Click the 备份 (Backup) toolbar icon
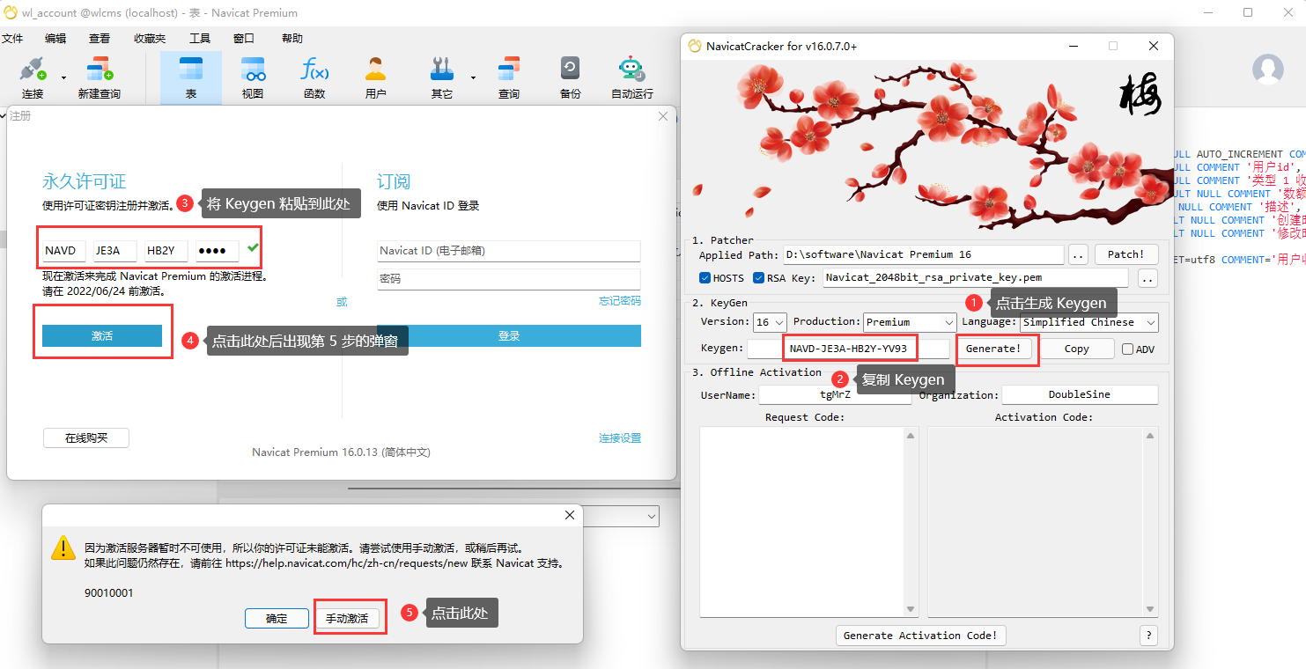The image size is (1306, 669). tap(570, 77)
